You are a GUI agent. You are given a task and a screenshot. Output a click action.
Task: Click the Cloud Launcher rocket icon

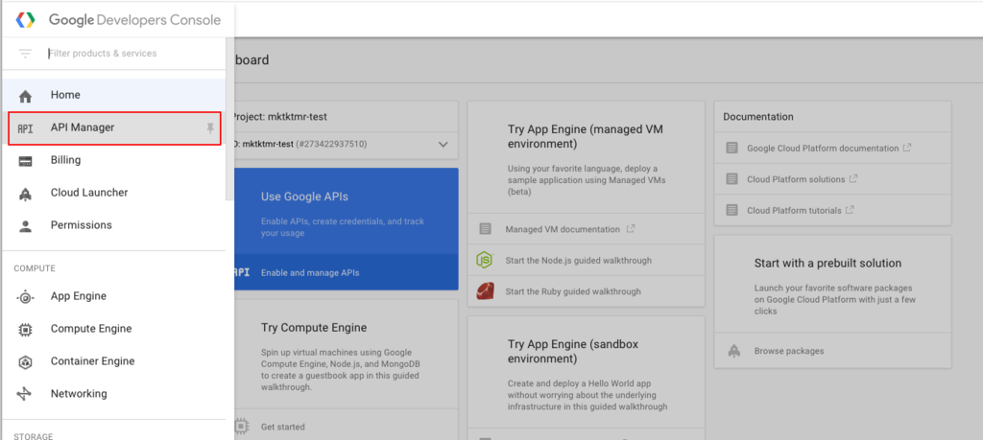[25, 194]
